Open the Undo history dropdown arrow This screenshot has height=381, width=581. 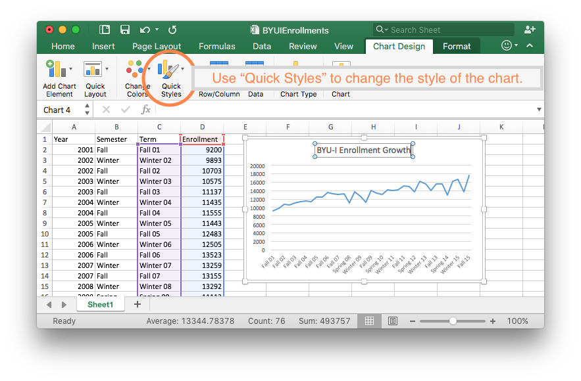pyautogui.click(x=157, y=30)
